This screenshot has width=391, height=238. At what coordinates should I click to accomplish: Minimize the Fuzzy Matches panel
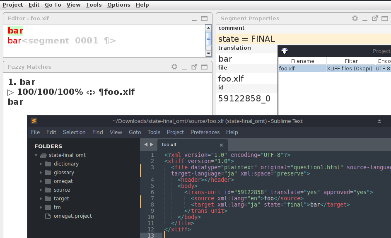pyautogui.click(x=184, y=67)
